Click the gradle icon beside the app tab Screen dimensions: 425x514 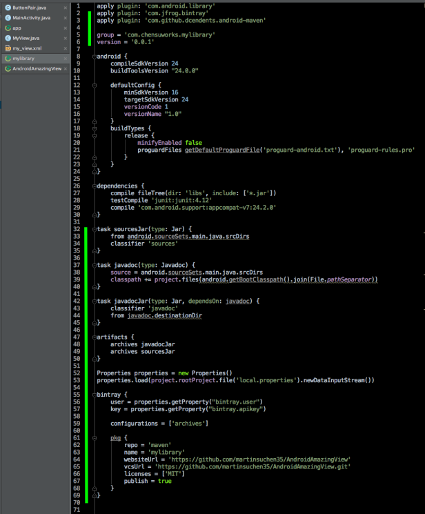coord(8,28)
